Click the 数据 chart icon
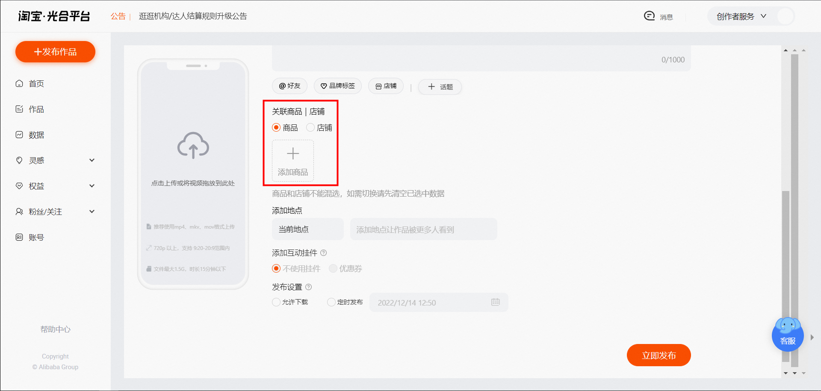This screenshot has height=391, width=821. (x=19, y=135)
